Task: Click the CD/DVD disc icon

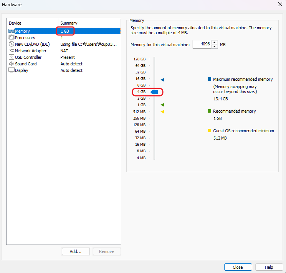Action: point(11,44)
